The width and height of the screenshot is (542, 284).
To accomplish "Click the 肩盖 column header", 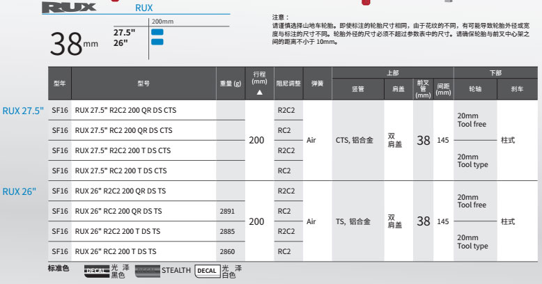I will (x=398, y=89).
